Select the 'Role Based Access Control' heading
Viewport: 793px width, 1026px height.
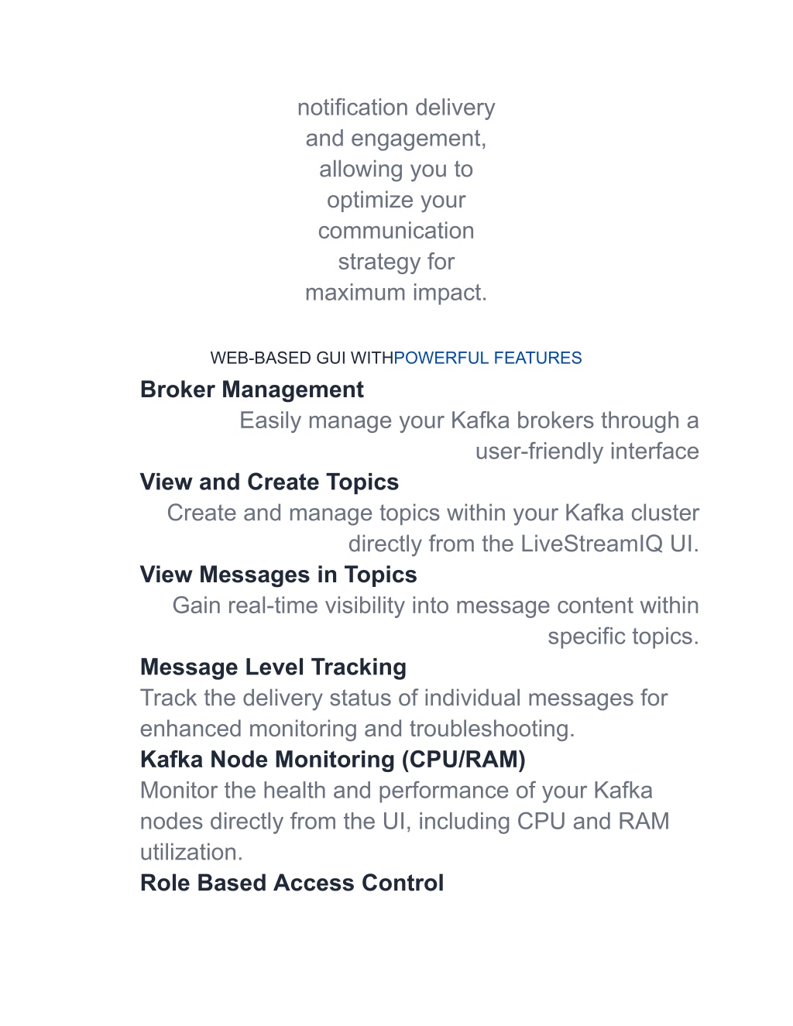coord(292,884)
